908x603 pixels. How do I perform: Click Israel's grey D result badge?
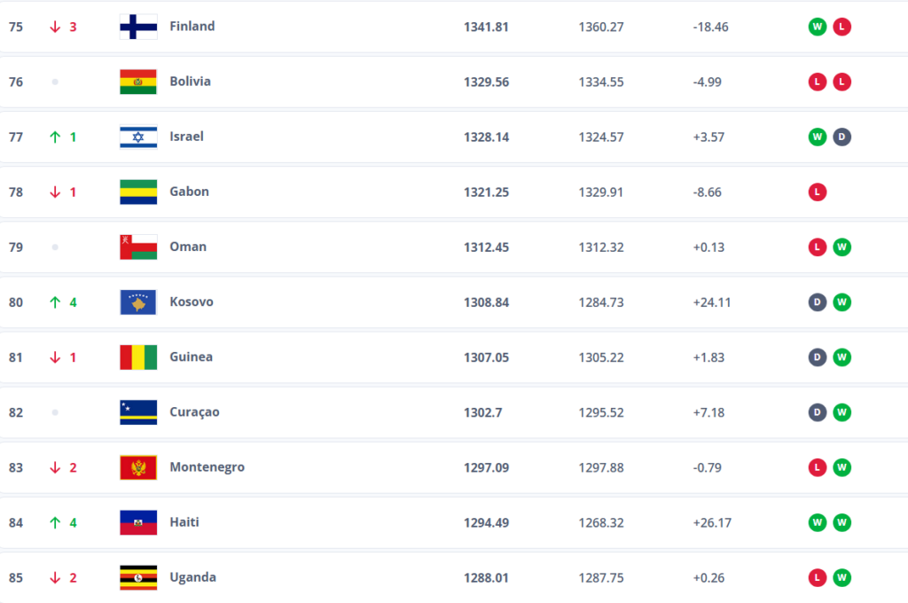click(842, 137)
